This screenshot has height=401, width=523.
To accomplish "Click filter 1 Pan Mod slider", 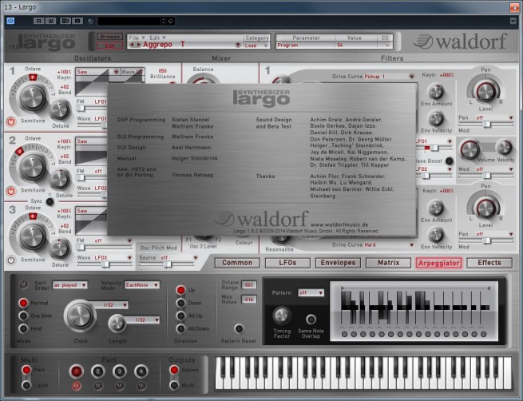I will [x=485, y=125].
